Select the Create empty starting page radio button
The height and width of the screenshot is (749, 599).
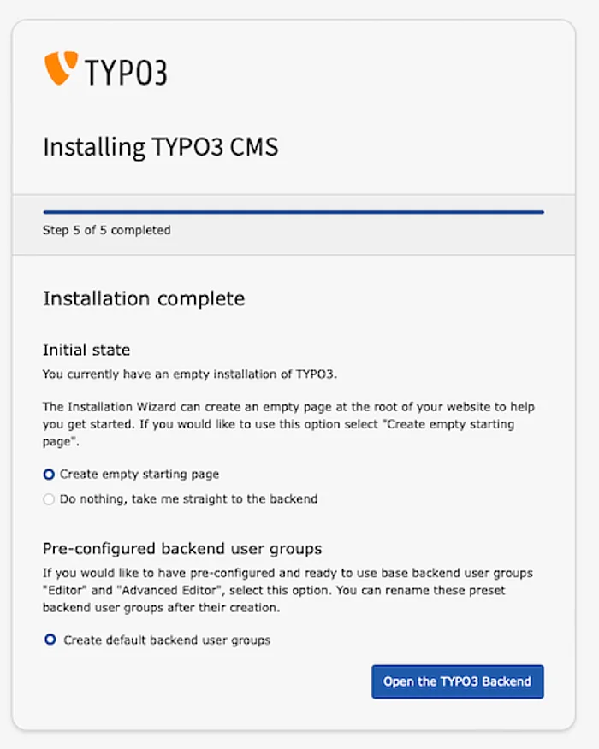coord(49,475)
